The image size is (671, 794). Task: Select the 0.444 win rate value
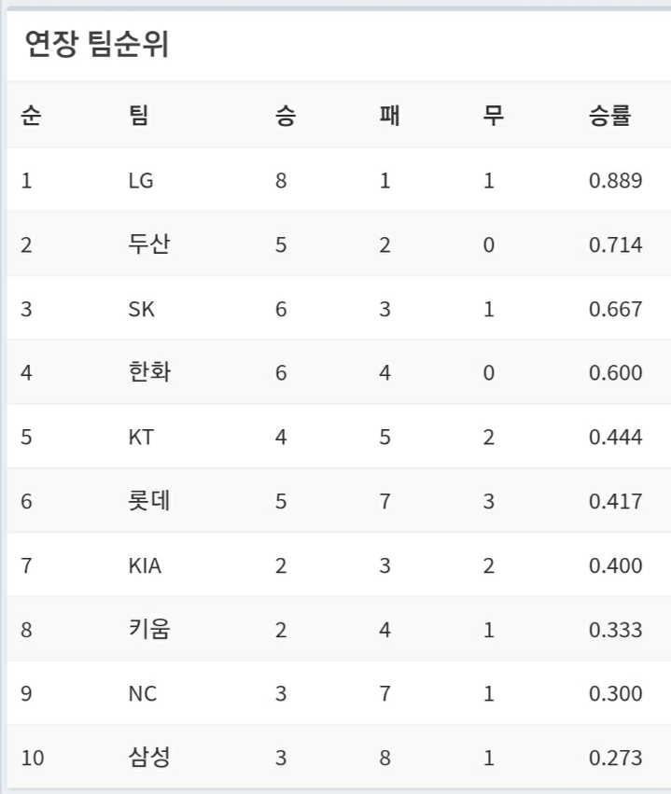coord(616,438)
